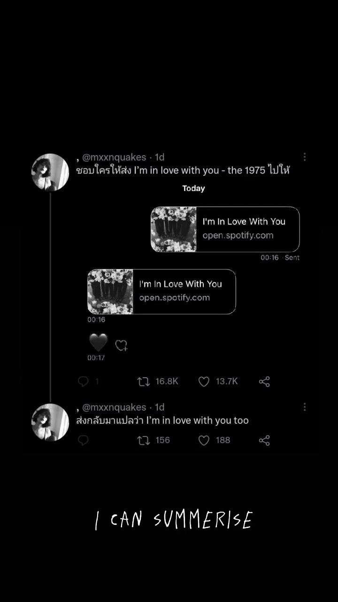This screenshot has width=338, height=602.
Task: Retweet the second tweet with 156 retweets
Action: 143,440
